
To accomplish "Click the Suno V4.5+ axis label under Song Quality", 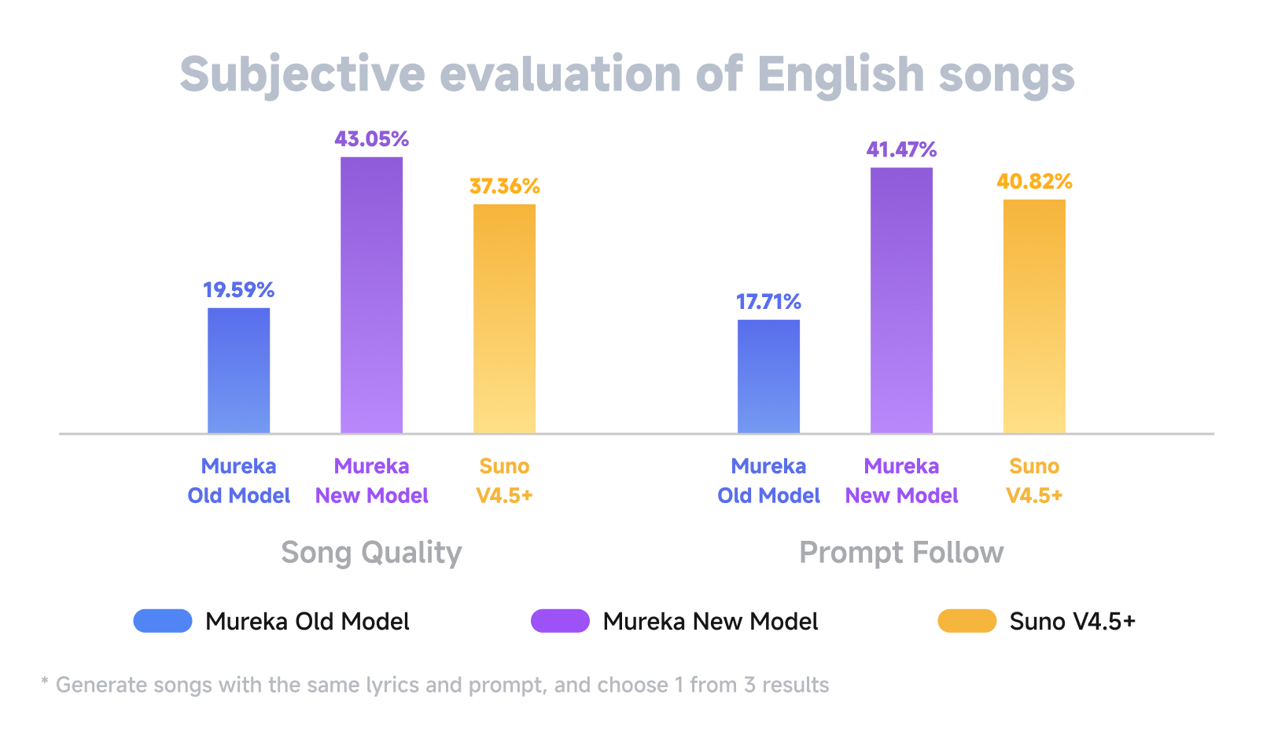I will pos(504,480).
